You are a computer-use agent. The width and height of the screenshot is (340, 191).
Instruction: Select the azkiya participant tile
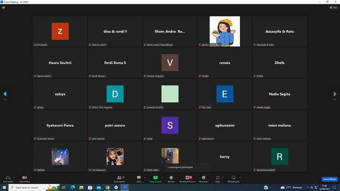pyautogui.click(x=60, y=94)
